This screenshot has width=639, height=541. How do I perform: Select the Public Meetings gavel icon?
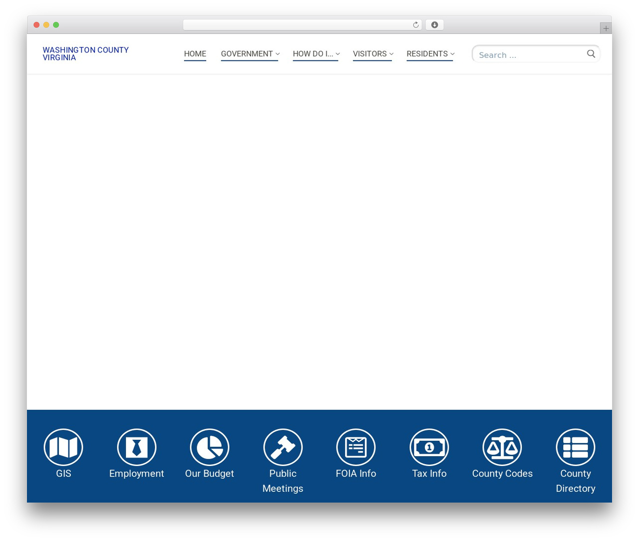(283, 447)
